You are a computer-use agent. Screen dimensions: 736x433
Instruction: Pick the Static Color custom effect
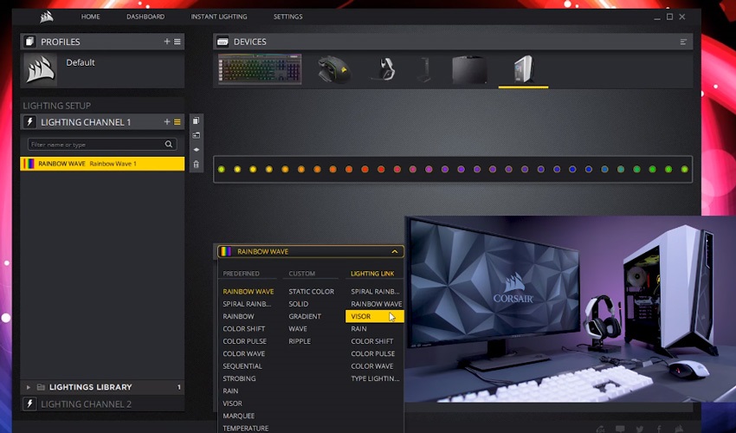tap(311, 292)
